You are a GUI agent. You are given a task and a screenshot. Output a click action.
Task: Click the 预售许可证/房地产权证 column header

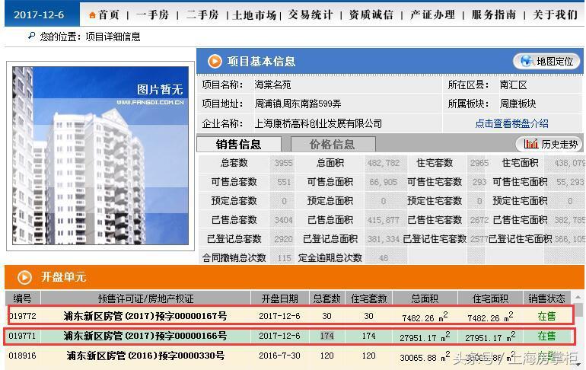146,298
